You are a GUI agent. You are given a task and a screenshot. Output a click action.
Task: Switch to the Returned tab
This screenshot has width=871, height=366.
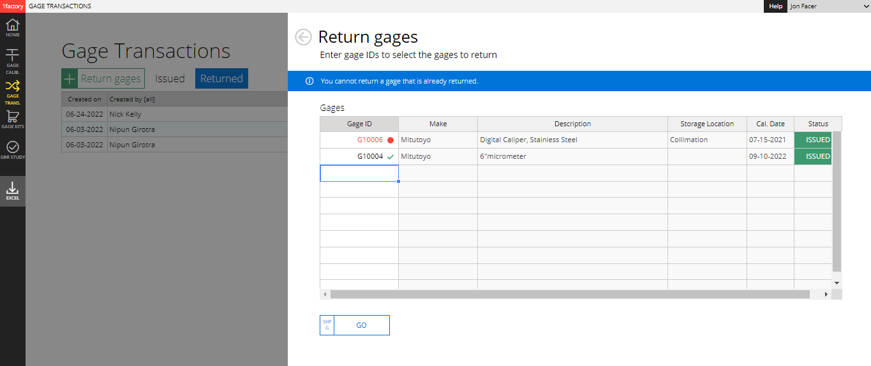point(221,79)
